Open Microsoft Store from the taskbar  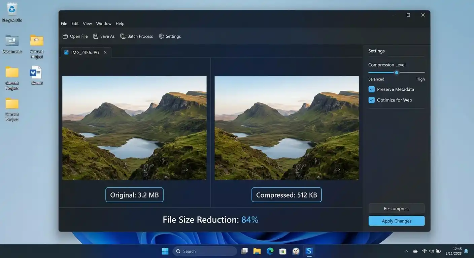283,251
